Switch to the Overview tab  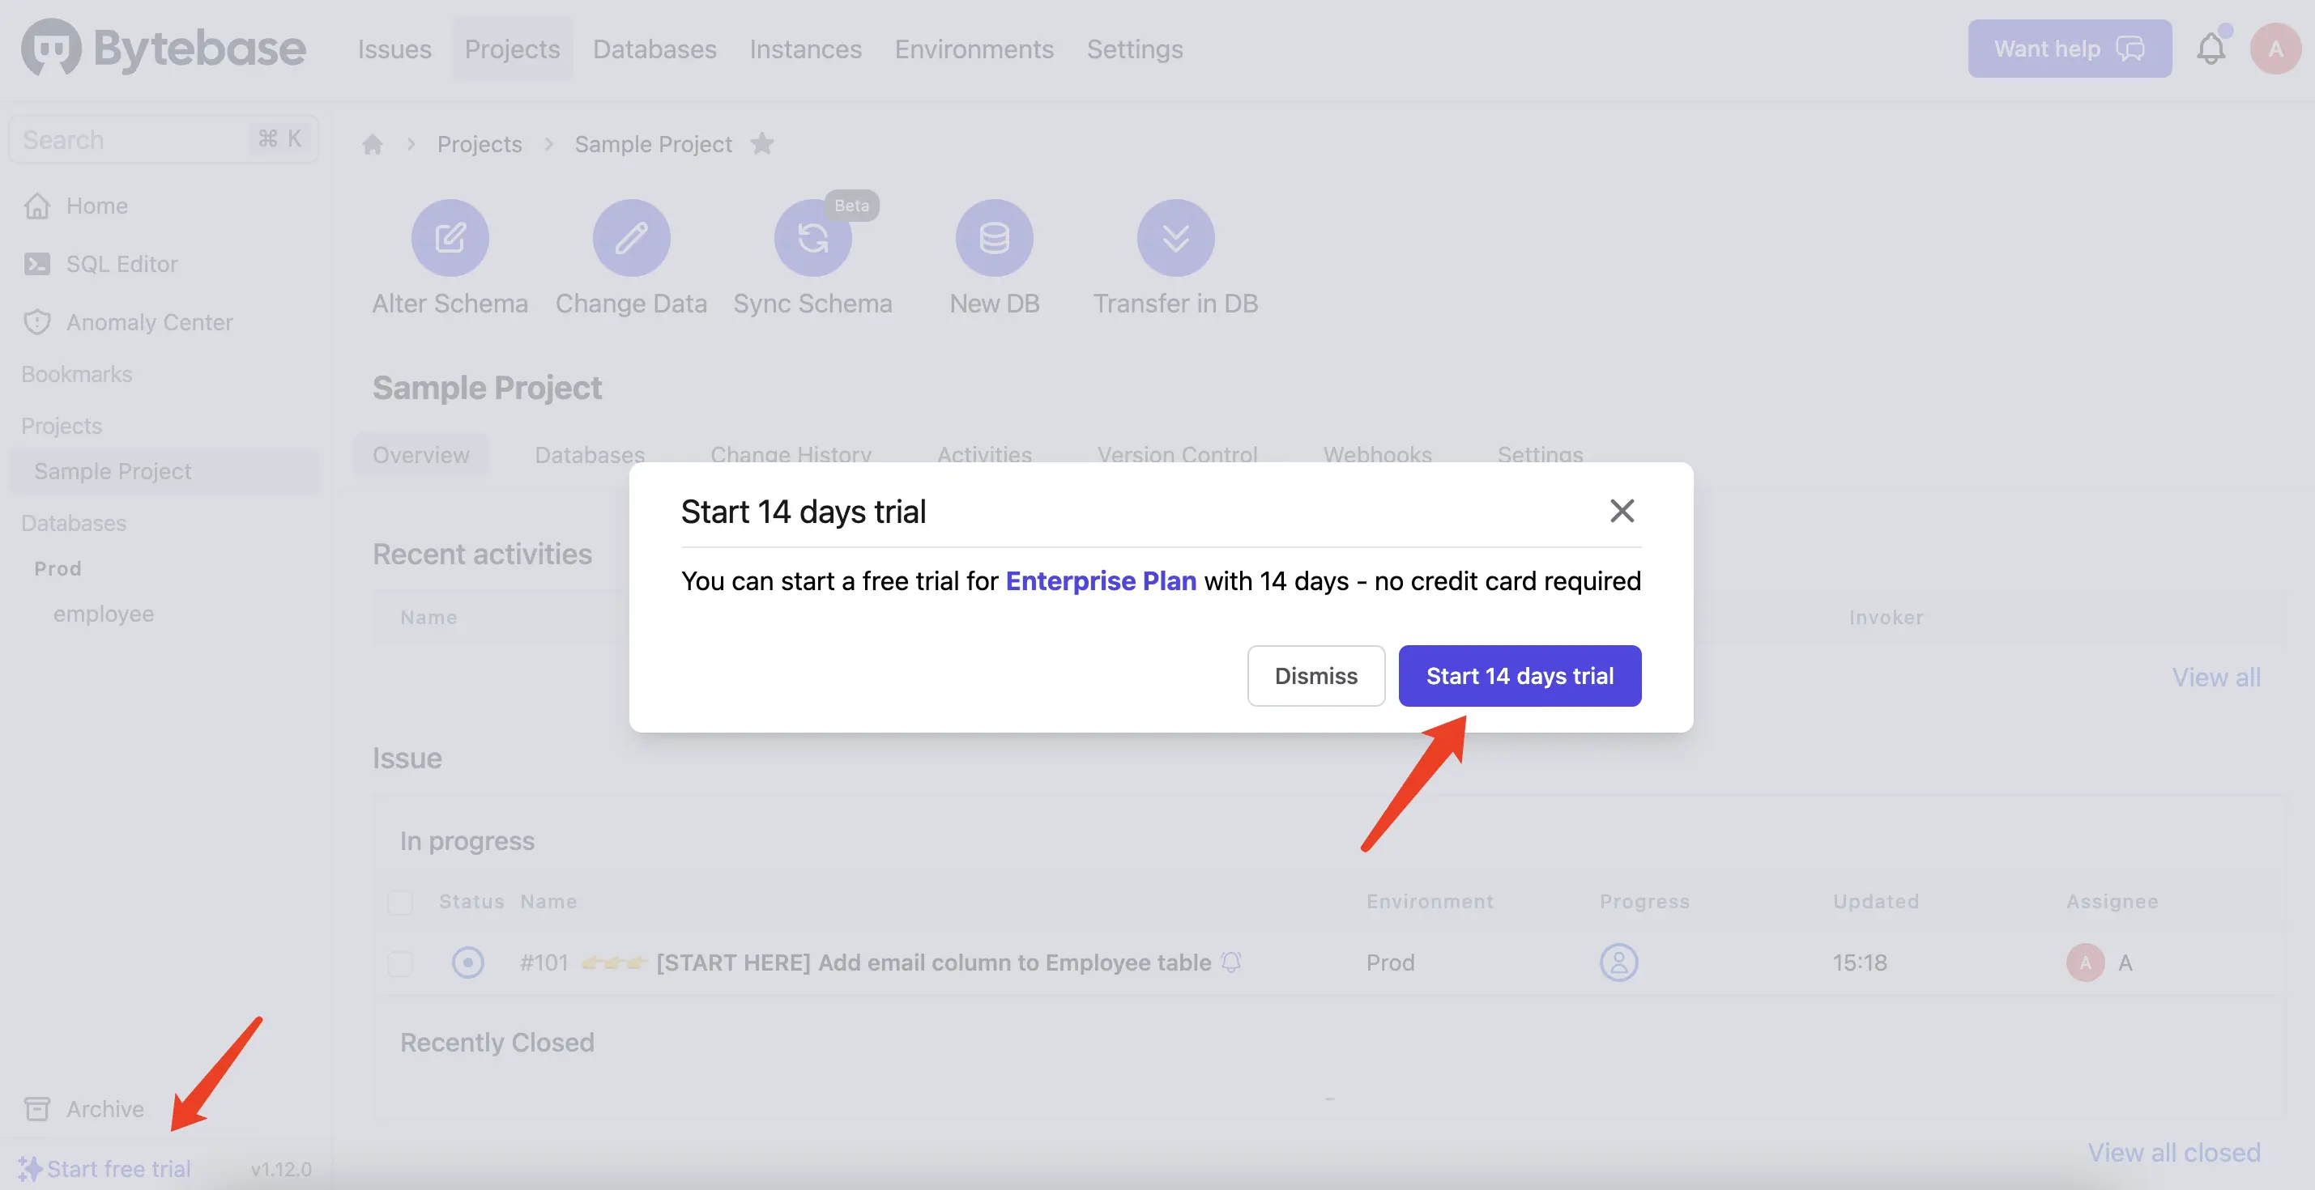pyautogui.click(x=420, y=454)
